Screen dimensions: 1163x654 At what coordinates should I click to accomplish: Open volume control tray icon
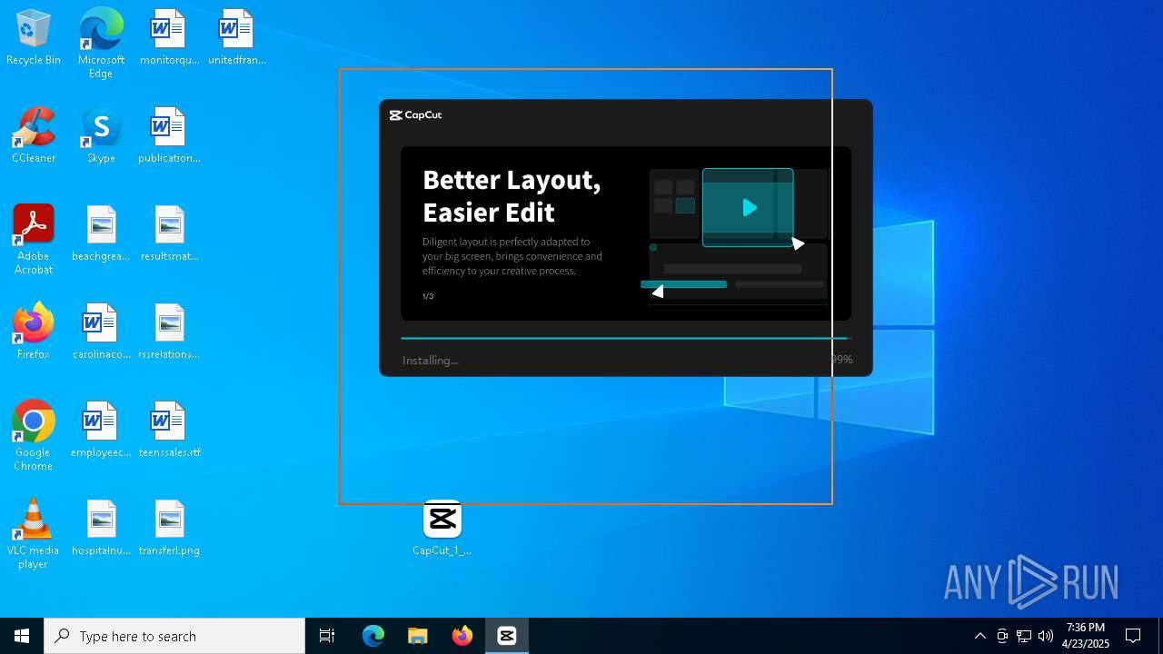tap(1046, 636)
